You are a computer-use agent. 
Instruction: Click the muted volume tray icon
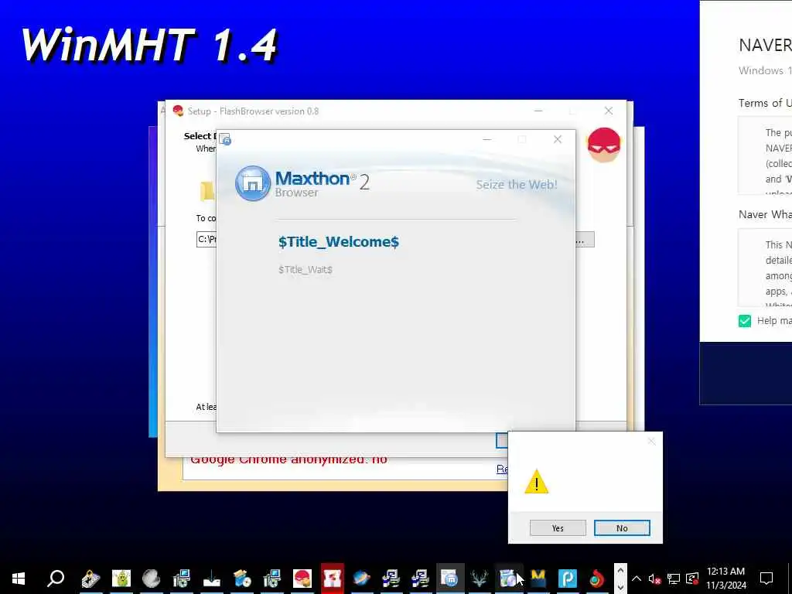click(x=654, y=579)
